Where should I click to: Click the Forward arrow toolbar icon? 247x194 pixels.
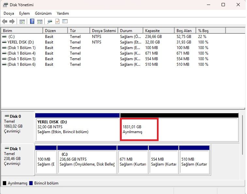[x=12, y=21]
